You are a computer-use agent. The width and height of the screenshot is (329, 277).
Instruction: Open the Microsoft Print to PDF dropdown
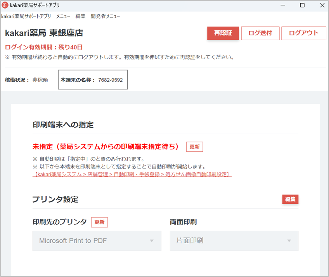tap(97, 240)
